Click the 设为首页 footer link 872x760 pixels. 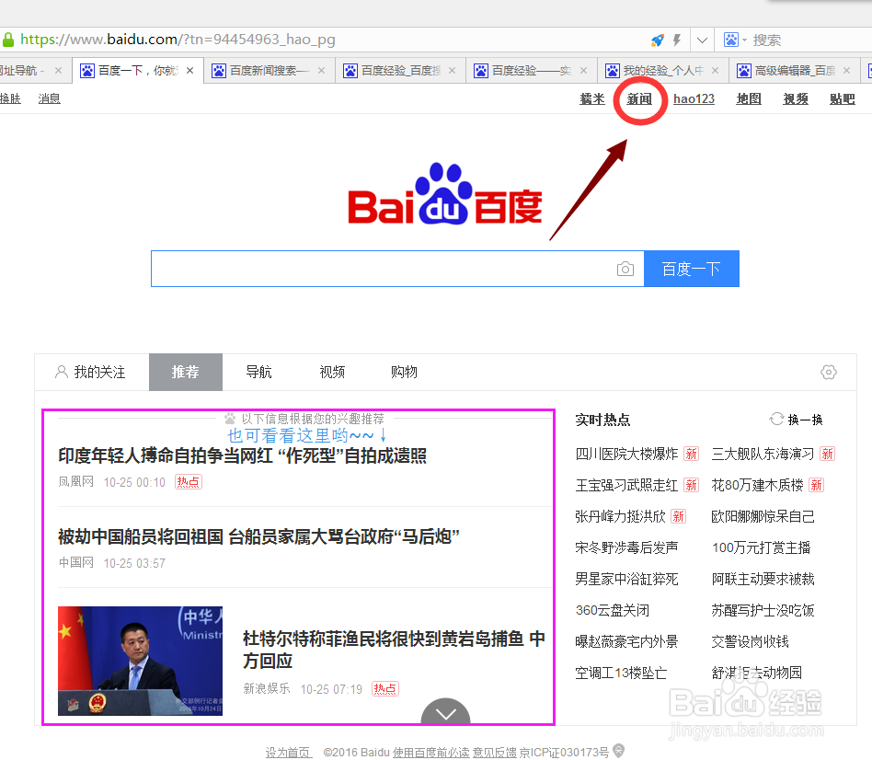[288, 753]
